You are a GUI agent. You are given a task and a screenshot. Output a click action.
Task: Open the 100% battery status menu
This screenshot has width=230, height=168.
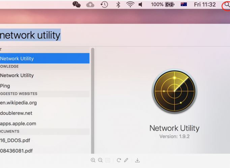click(163, 4)
